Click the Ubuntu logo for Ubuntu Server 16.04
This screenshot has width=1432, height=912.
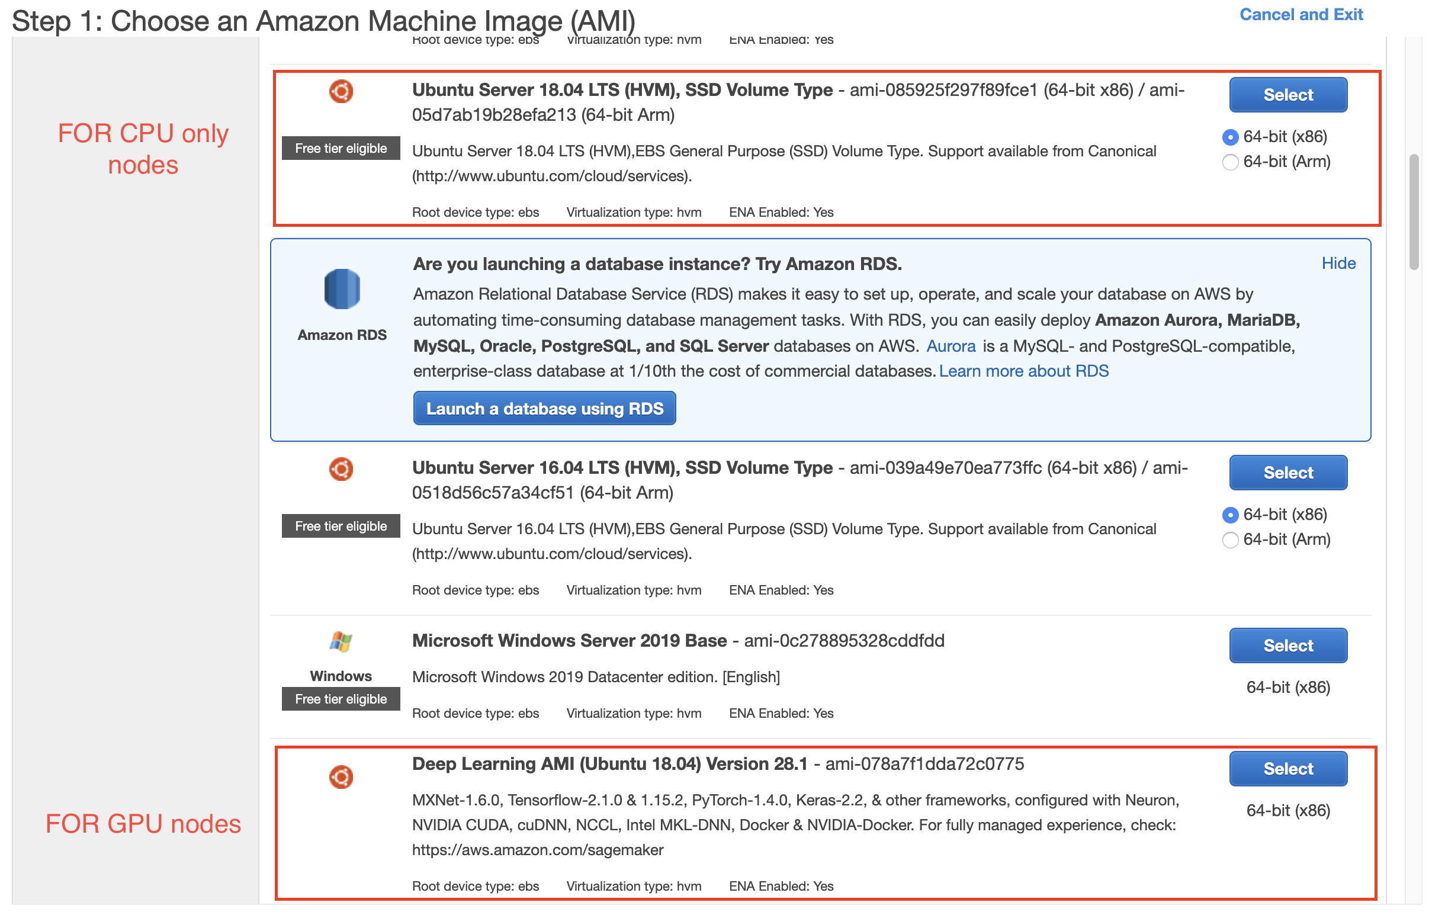tap(341, 469)
